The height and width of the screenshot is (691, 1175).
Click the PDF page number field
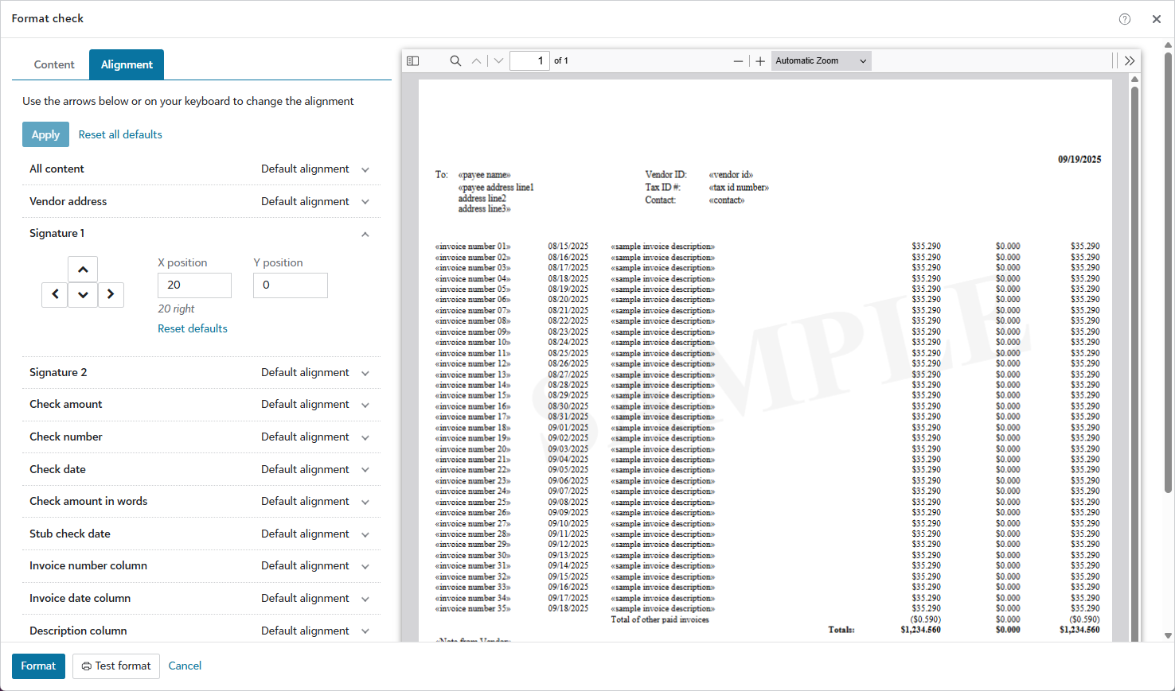tap(529, 60)
